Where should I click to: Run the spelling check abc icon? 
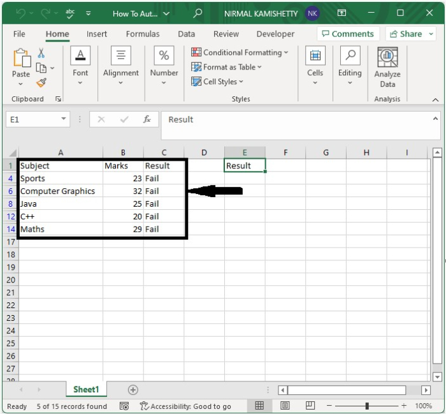point(70,13)
